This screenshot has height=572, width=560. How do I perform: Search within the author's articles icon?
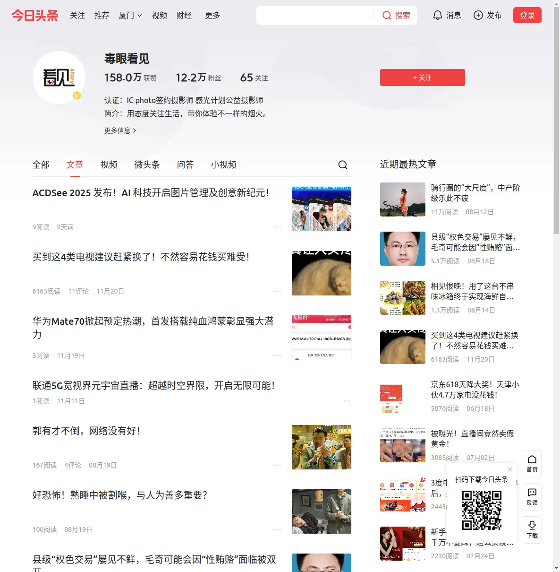(343, 165)
